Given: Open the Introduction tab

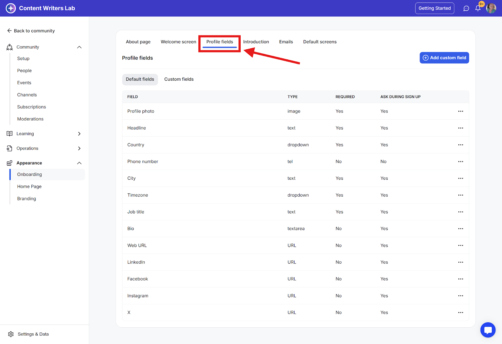Looking at the screenshot, I should point(256,42).
